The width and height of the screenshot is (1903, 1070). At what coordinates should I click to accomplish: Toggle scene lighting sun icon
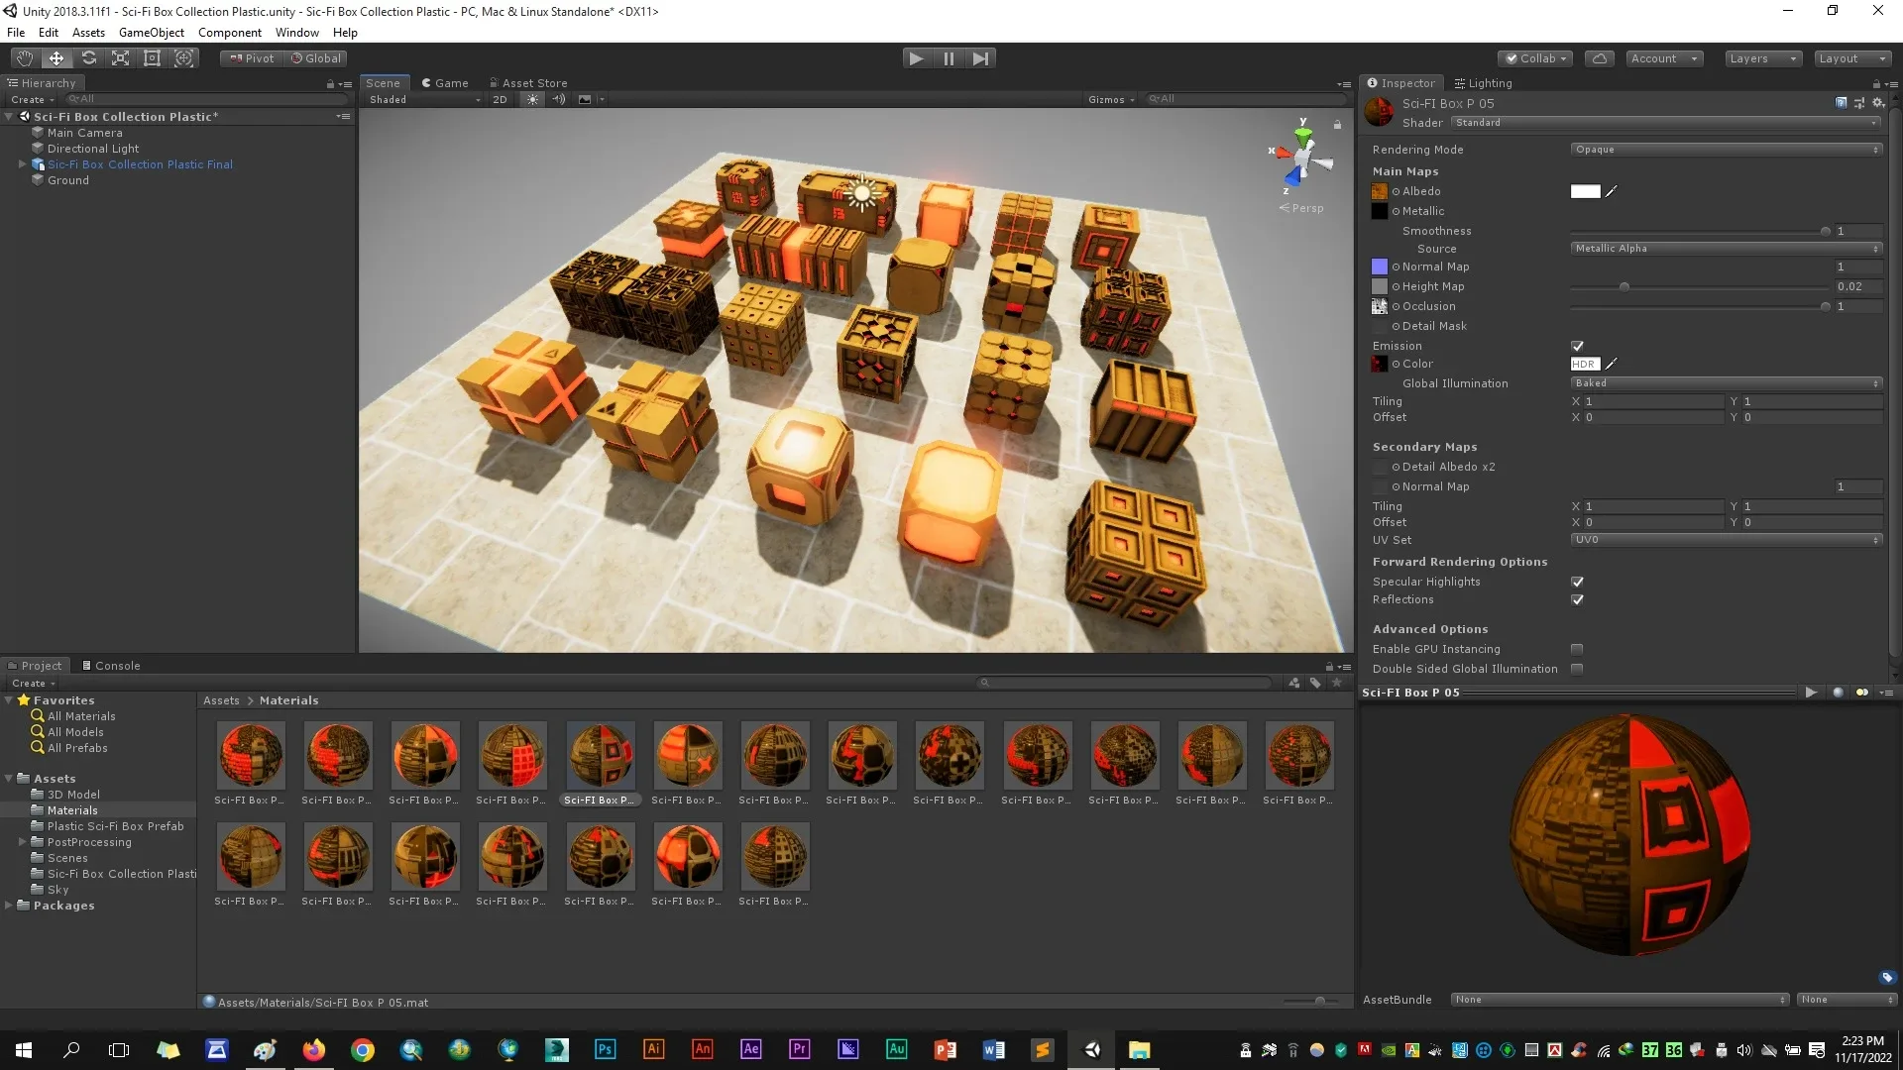[x=532, y=99]
